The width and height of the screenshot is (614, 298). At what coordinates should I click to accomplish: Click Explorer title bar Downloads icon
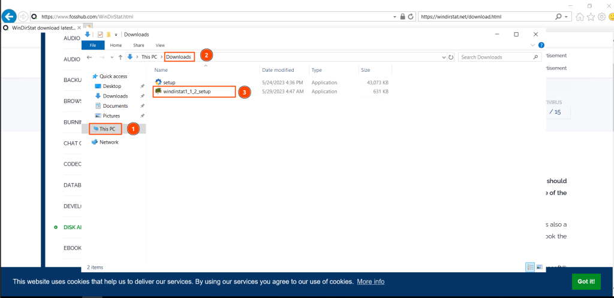point(88,34)
